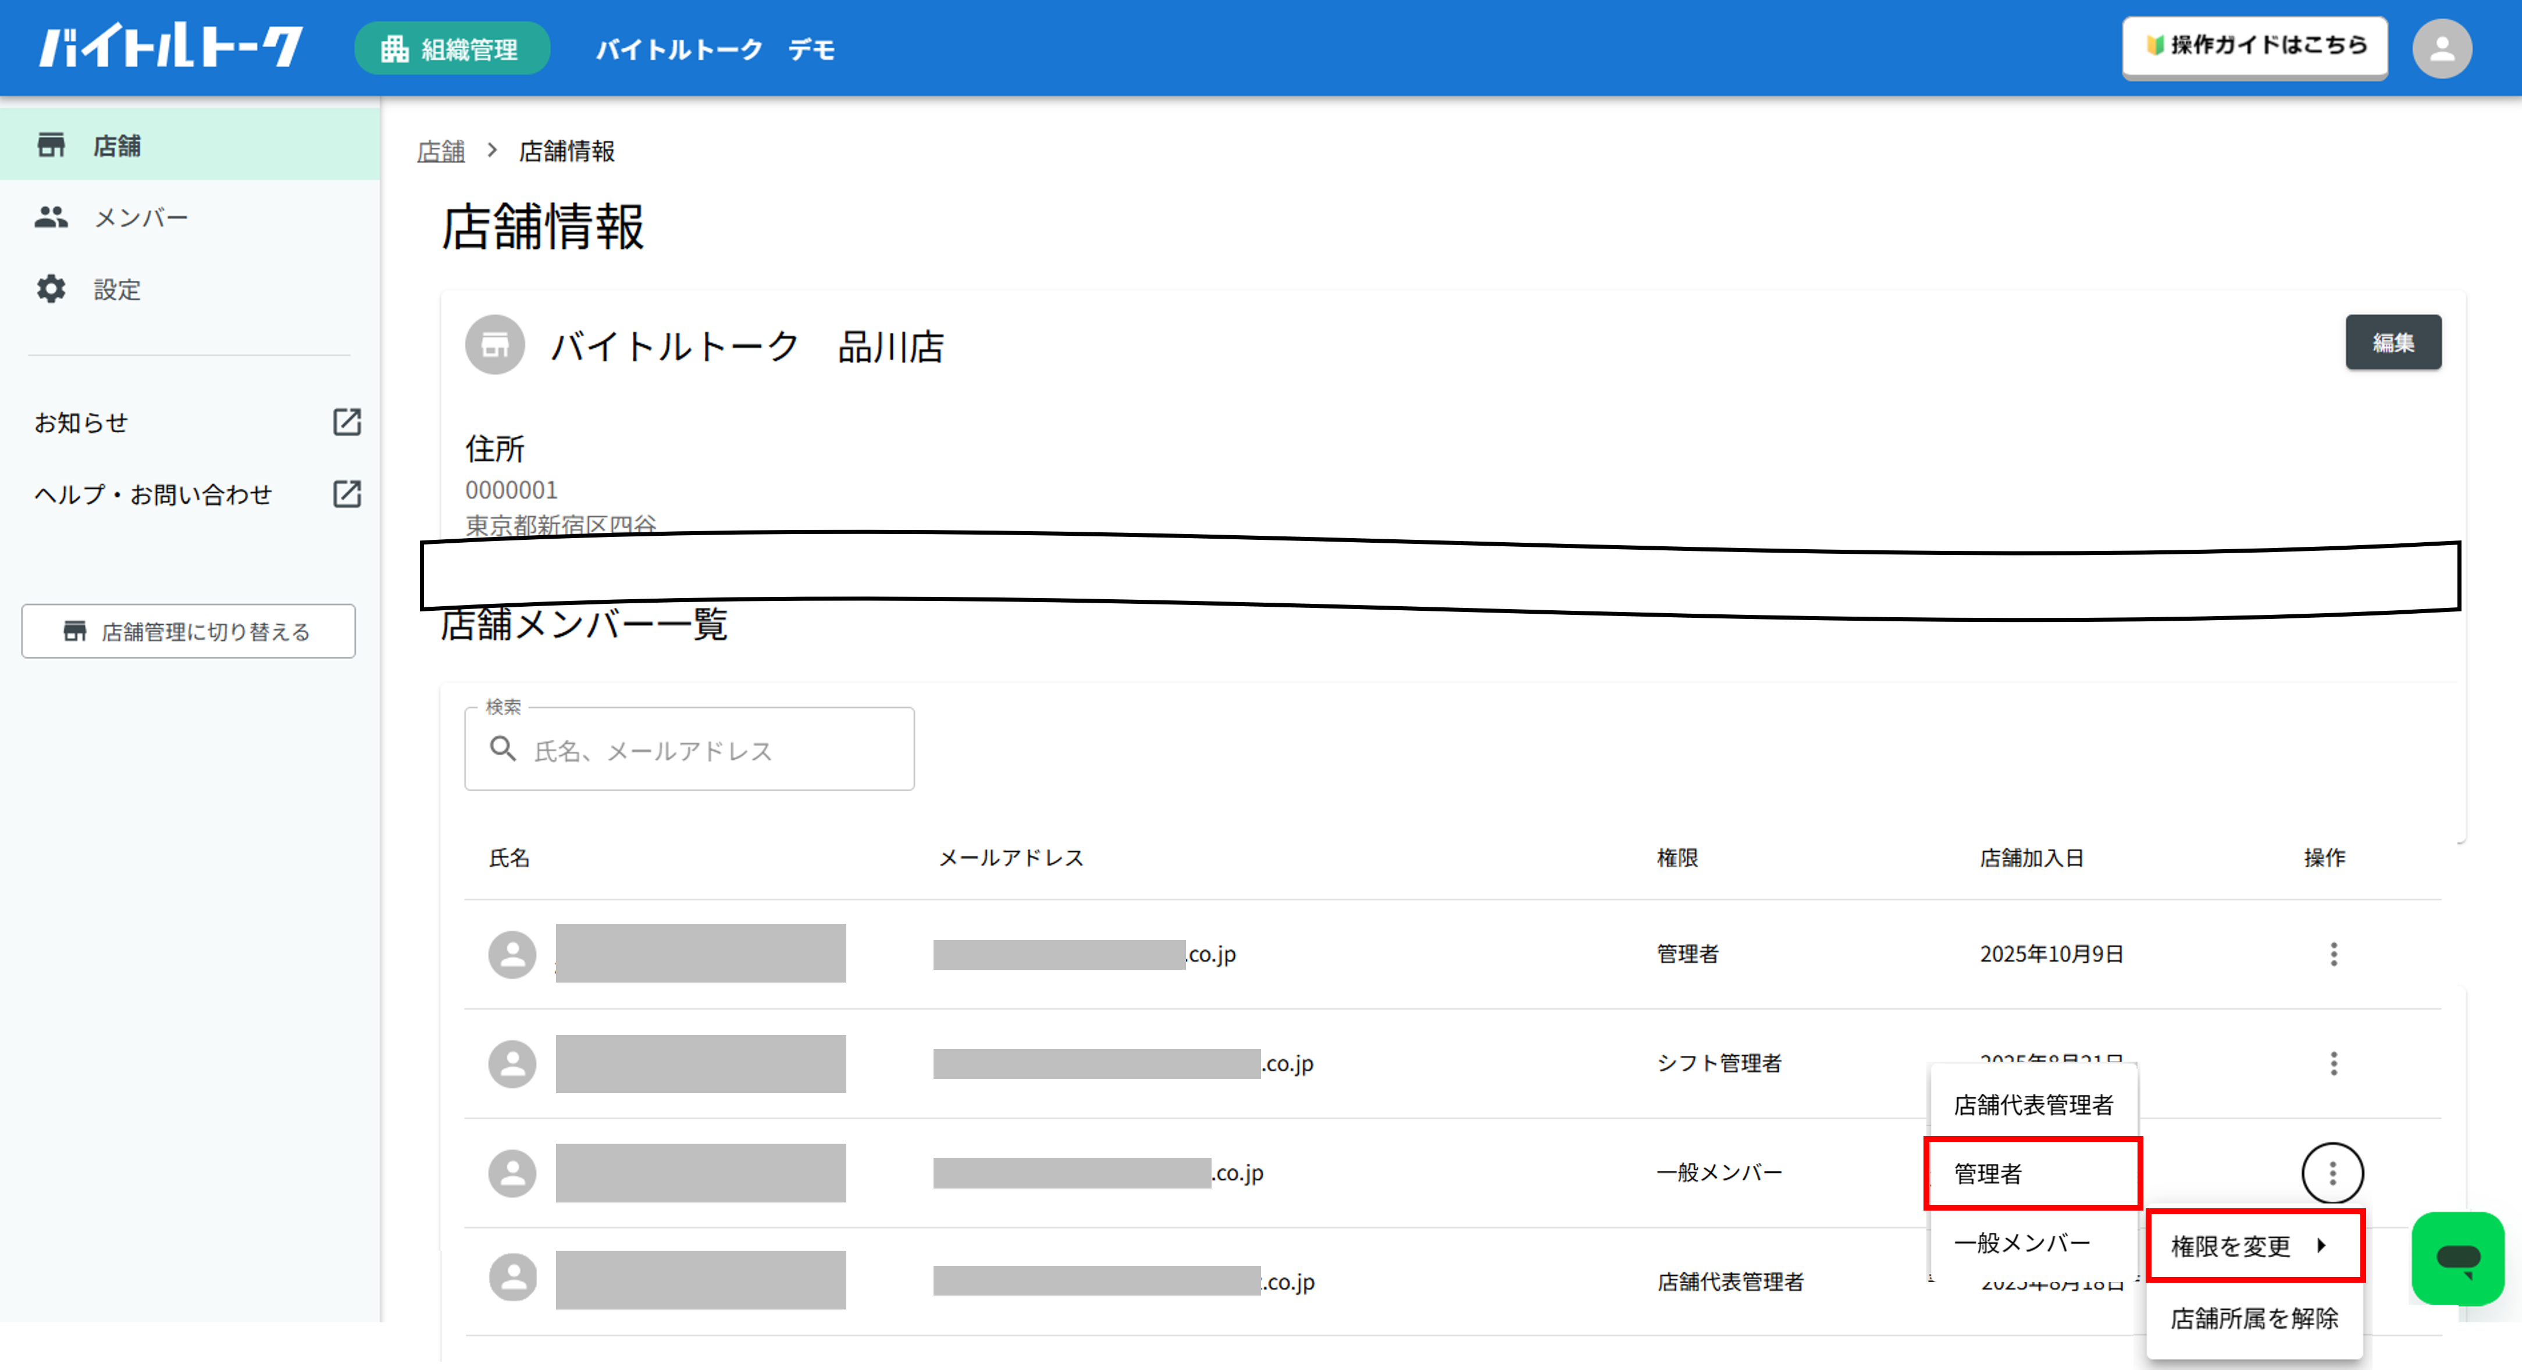Click external-link icon next to お知らせ
The width and height of the screenshot is (2522, 1370).
pos(347,422)
